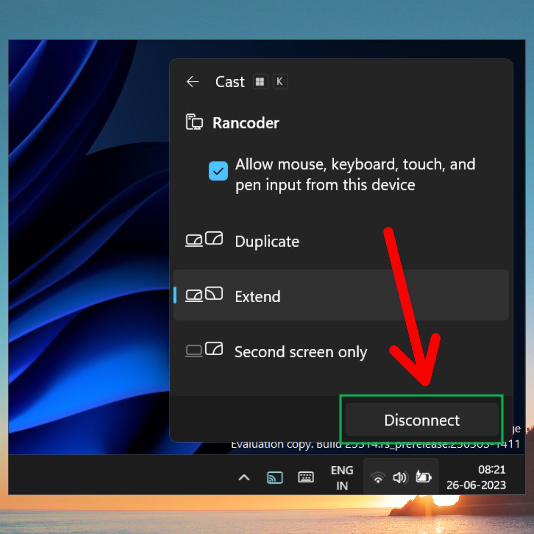Change the ENG IN input language
The height and width of the screenshot is (534, 534).
pos(342,477)
